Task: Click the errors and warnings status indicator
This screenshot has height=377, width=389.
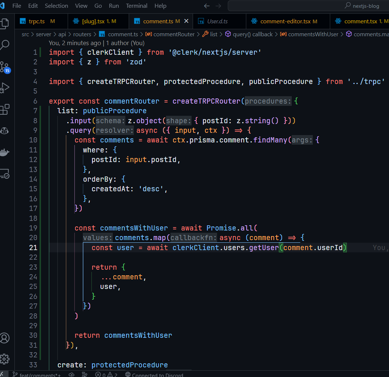Action: pyautogui.click(x=106, y=375)
